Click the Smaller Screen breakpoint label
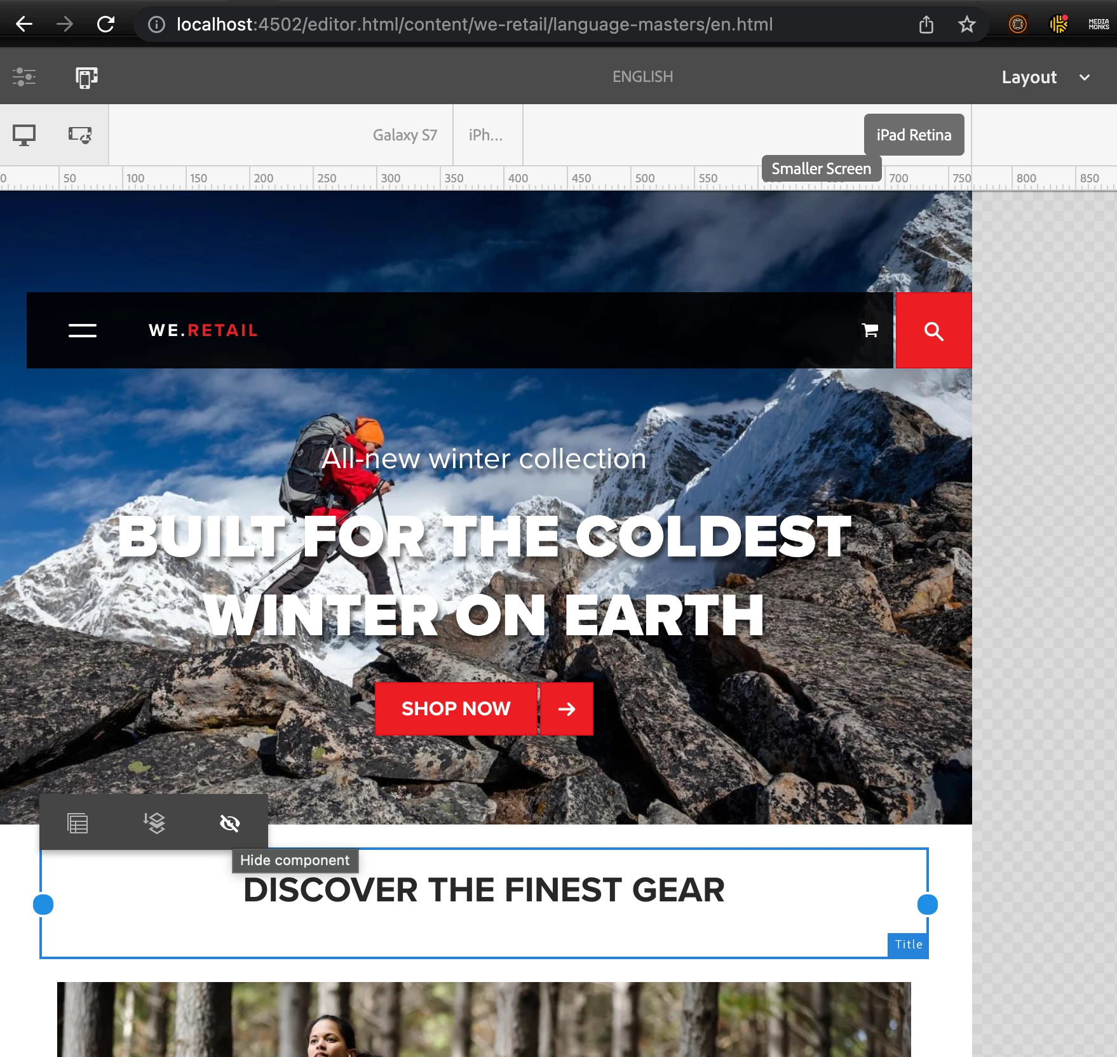 822,169
